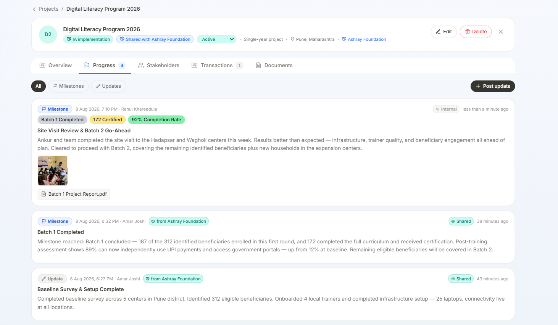The height and width of the screenshot is (325, 558).
Task: Click the Single-year project label
Action: tap(263, 39)
